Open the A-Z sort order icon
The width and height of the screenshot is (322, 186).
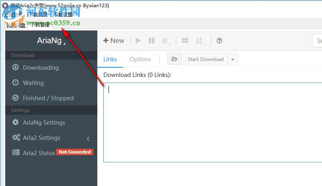[x=199, y=40]
